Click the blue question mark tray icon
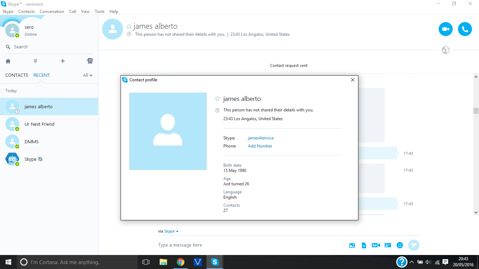 (402, 262)
